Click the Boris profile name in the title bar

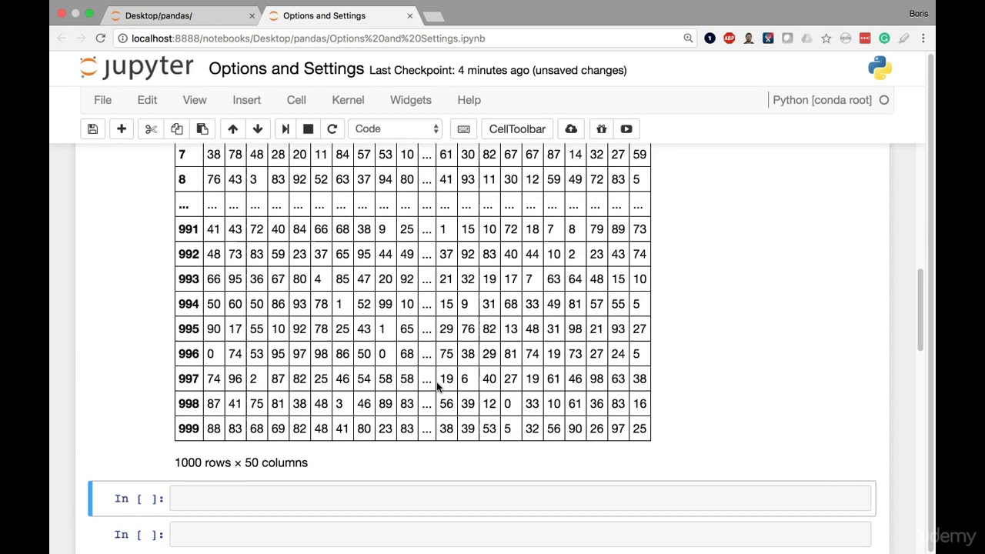(918, 14)
